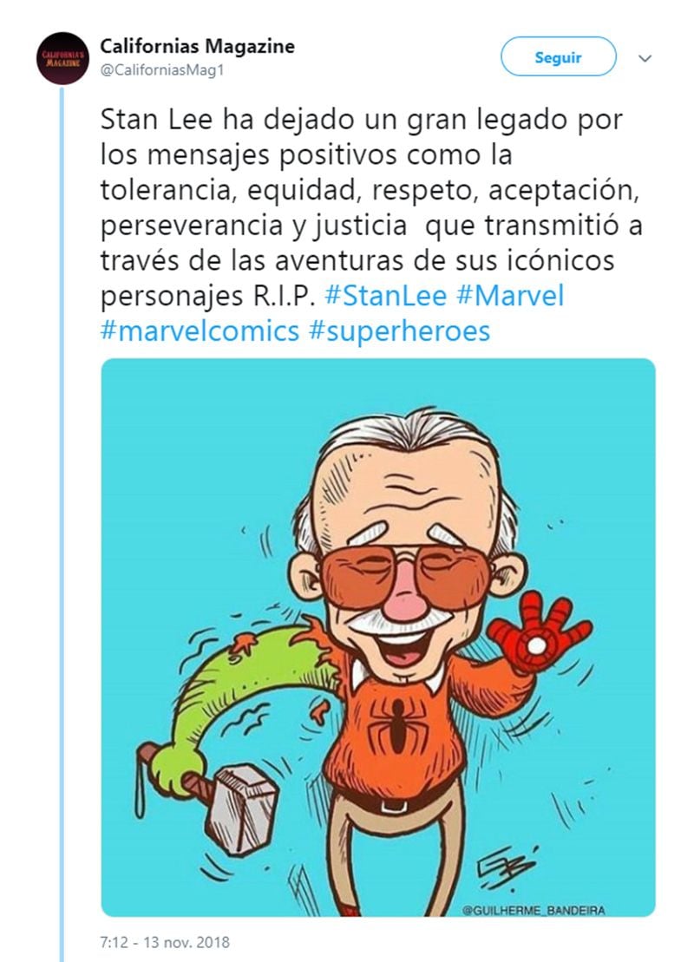Click the @CaliforniasMag1 handle
This screenshot has width=694, height=962.
click(x=162, y=71)
